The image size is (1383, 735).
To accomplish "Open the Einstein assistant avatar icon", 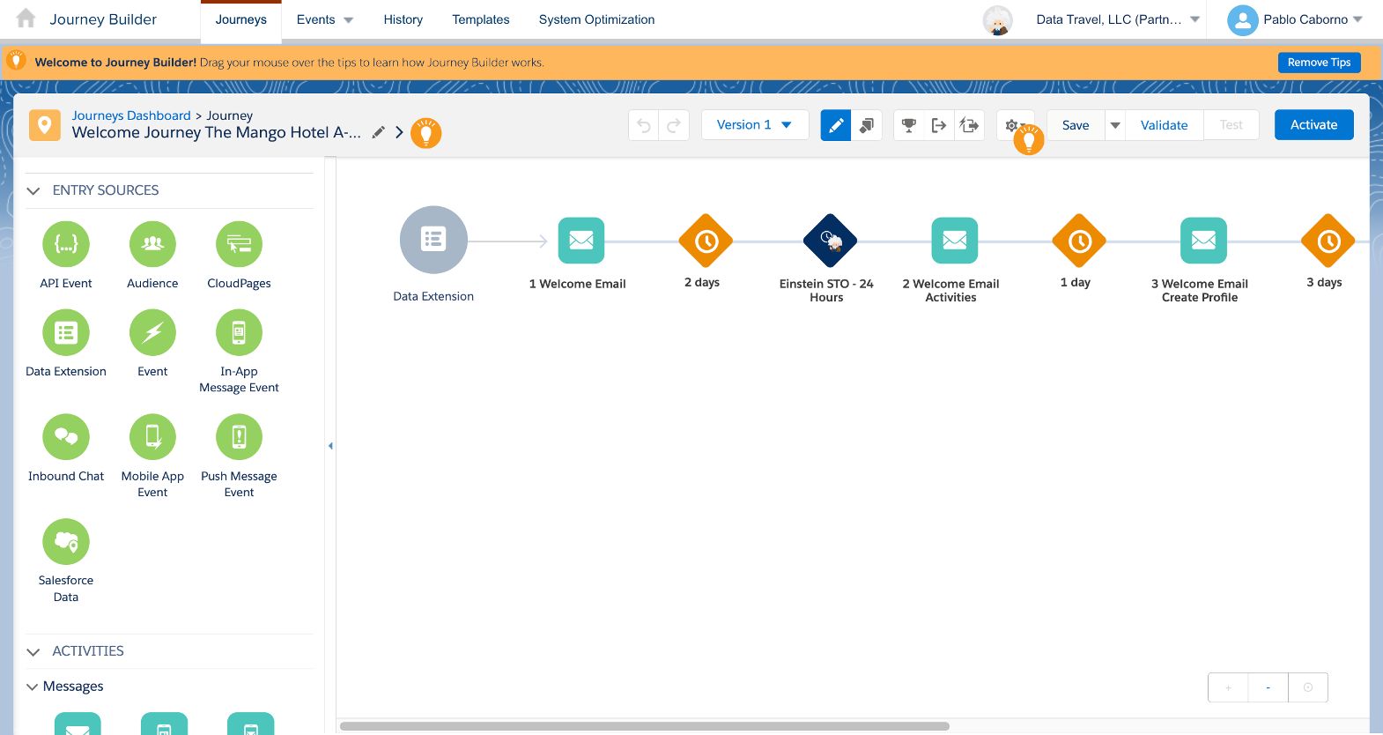I will point(998,19).
